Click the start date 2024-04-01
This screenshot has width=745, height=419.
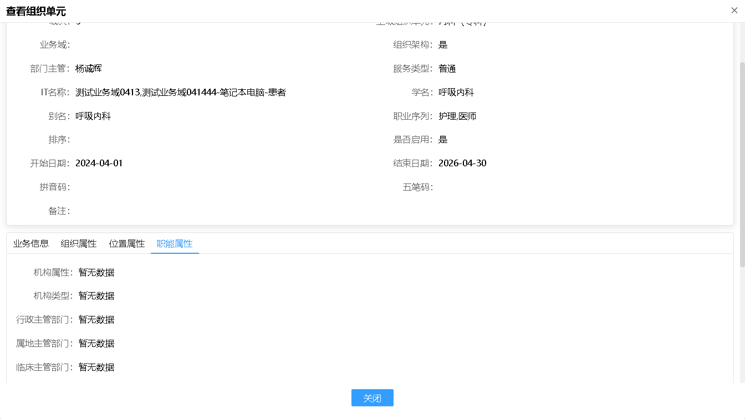[99, 163]
